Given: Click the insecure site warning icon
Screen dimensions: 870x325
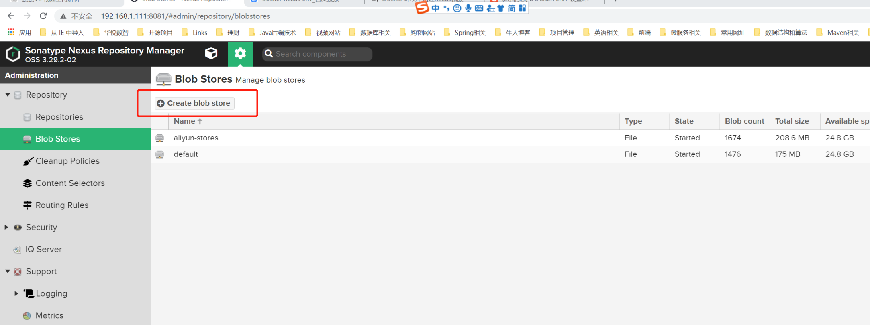Looking at the screenshot, I should point(63,16).
